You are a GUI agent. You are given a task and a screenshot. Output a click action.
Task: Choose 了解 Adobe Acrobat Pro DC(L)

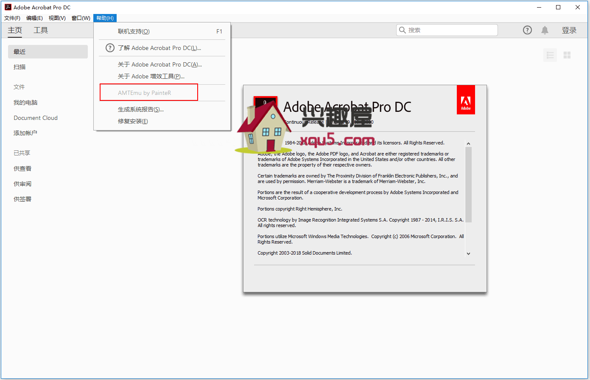click(x=162, y=48)
